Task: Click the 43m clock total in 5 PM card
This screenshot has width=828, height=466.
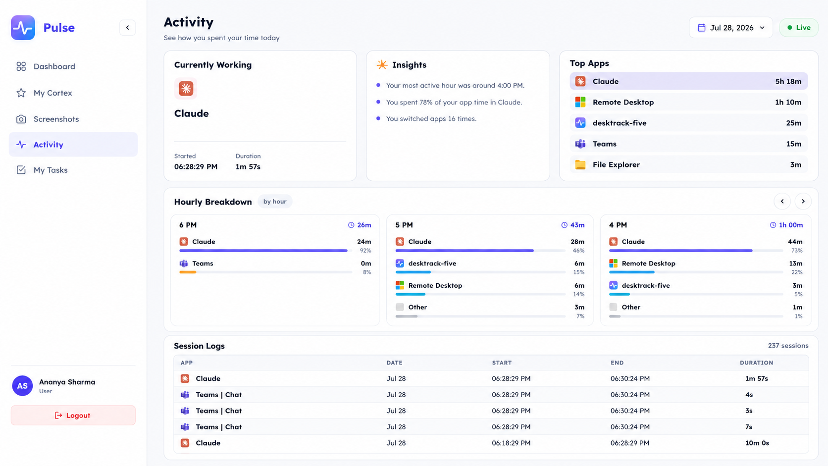Action: [573, 225]
